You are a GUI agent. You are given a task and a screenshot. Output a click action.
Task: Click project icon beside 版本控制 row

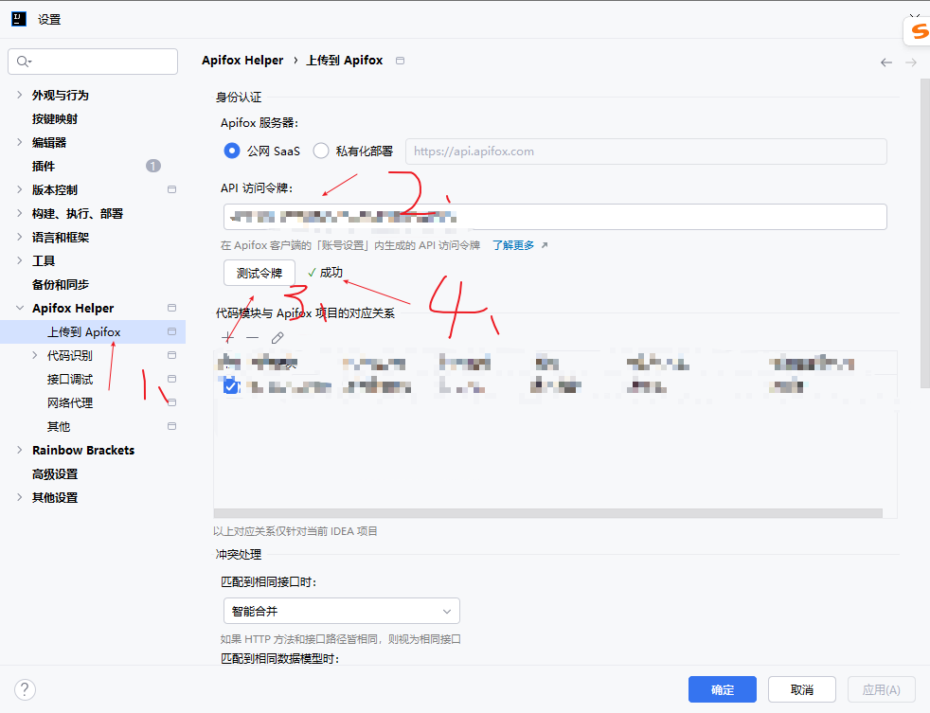[172, 189]
